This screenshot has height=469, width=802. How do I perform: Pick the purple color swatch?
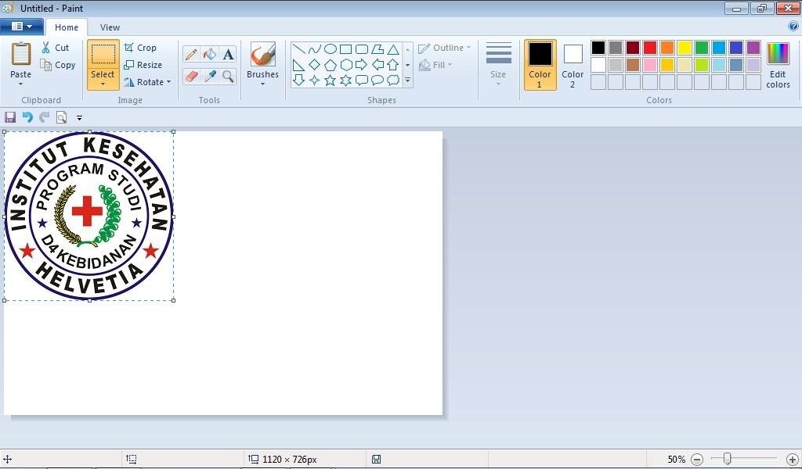753,48
